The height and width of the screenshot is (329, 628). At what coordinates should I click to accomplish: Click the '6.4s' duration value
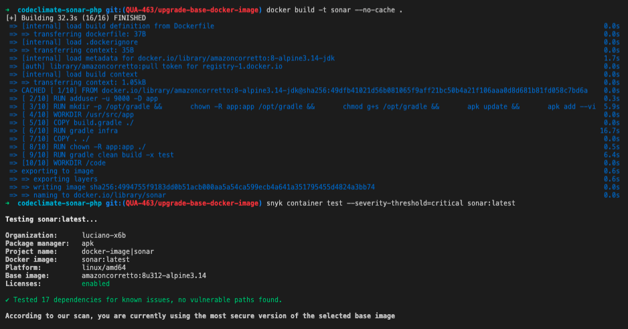click(x=611, y=155)
